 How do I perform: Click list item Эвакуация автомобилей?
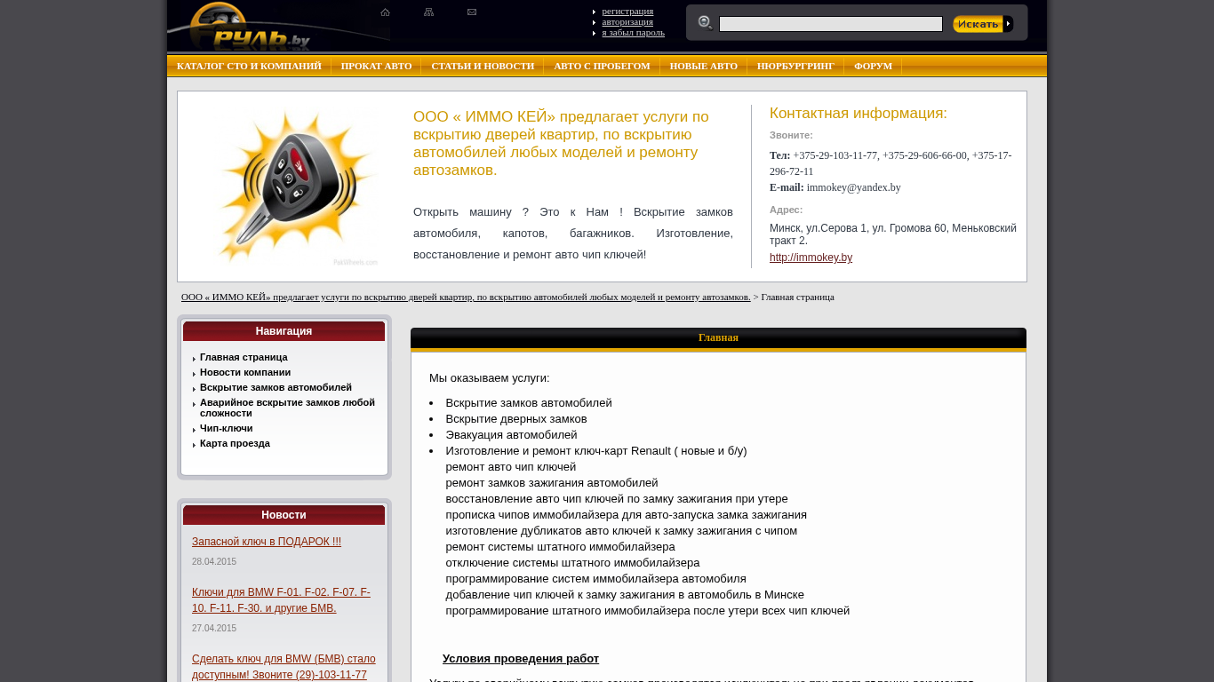pyautogui.click(x=512, y=435)
